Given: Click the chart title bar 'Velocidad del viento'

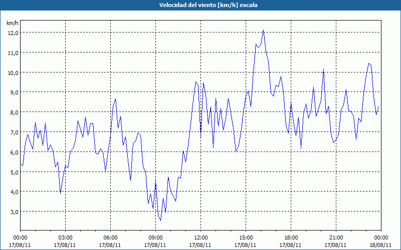Looking at the screenshot, I should 200,5.
